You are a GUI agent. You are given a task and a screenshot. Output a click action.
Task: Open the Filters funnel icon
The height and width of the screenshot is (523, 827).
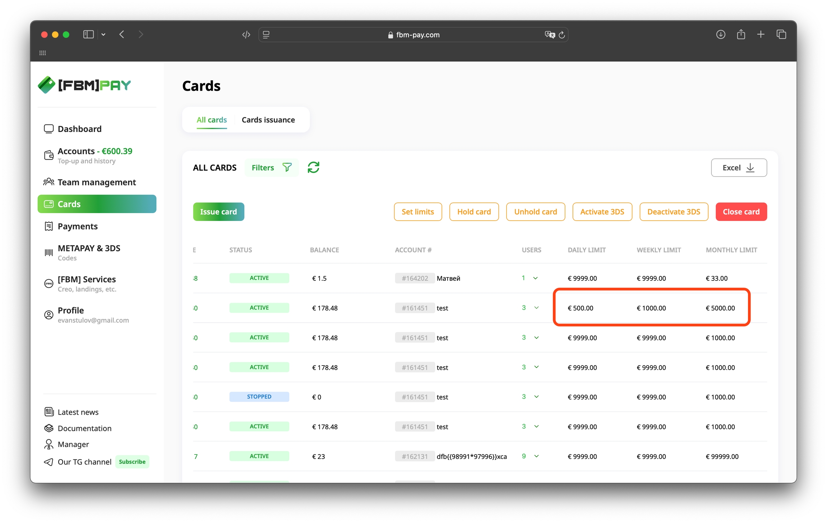pos(287,168)
